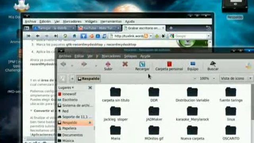The width and height of the screenshot is (254, 143).
Task: Open the MOnitos gif folder
Action: click(154, 133)
